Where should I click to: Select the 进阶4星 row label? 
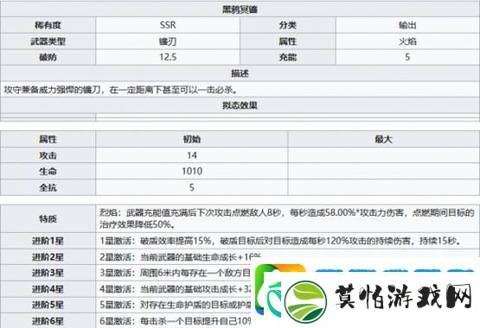(48, 289)
